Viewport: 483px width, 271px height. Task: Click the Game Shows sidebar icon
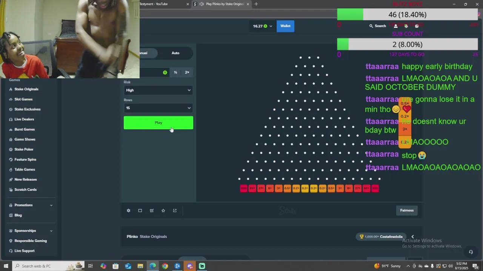(11, 139)
